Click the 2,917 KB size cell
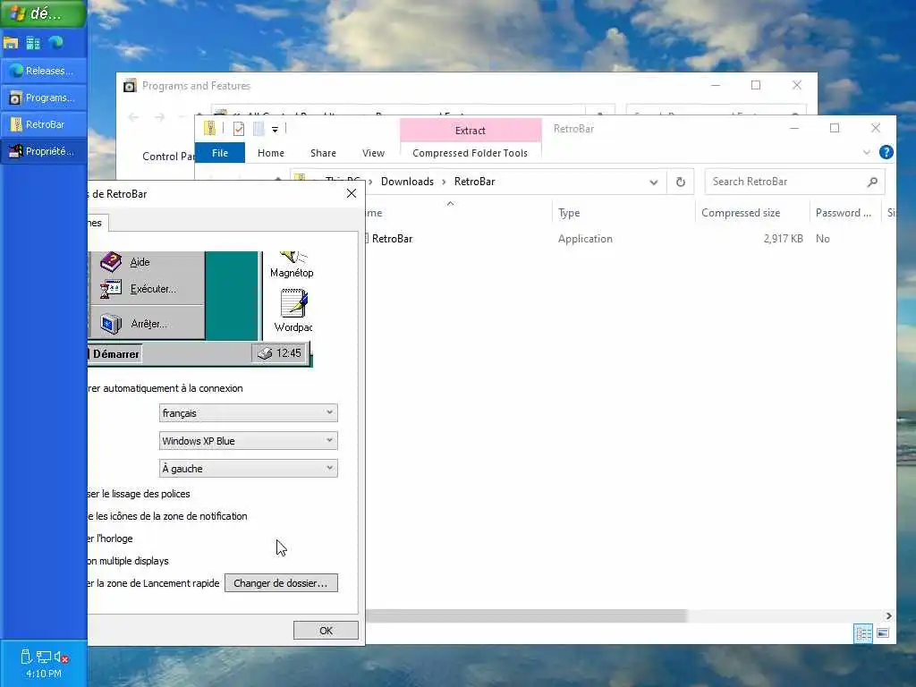 click(783, 238)
